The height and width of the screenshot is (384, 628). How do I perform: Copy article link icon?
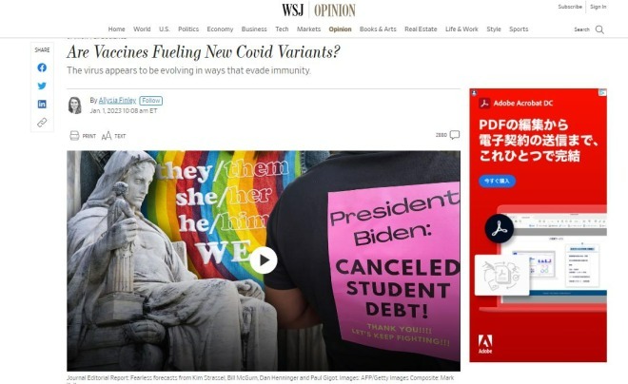(x=42, y=123)
